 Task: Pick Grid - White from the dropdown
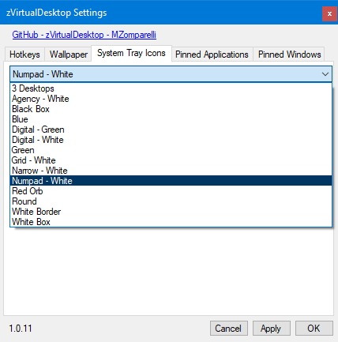point(171,160)
